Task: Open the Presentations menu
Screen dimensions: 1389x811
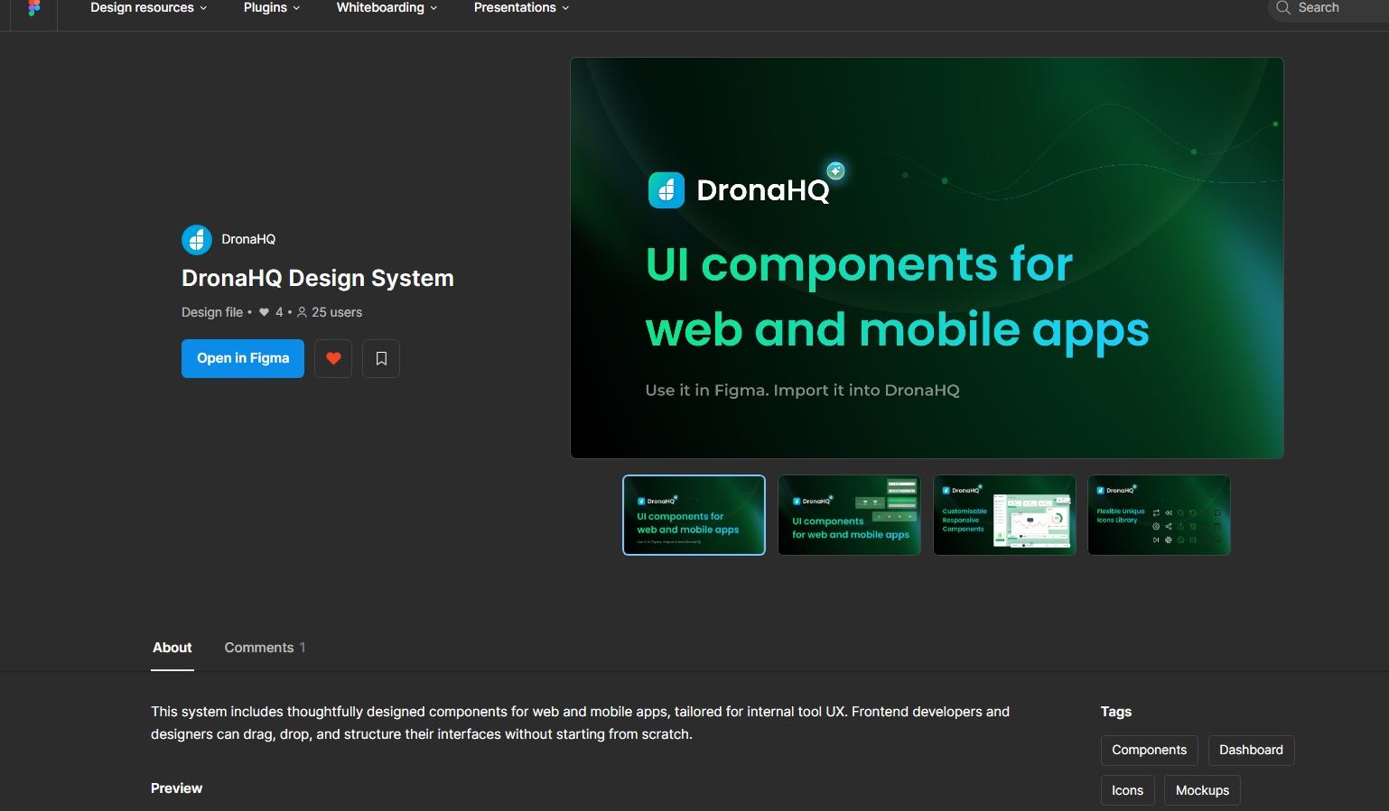Action: 520,8
